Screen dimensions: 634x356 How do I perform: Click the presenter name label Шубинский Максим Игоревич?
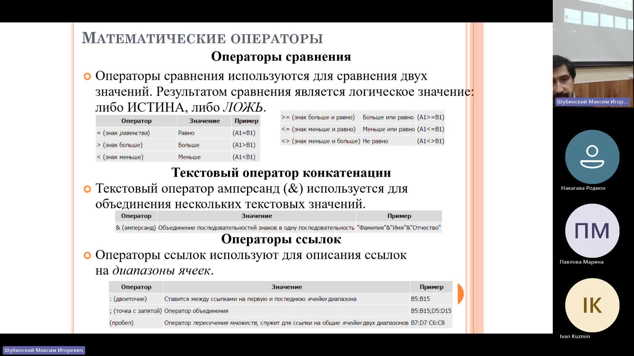[44, 350]
